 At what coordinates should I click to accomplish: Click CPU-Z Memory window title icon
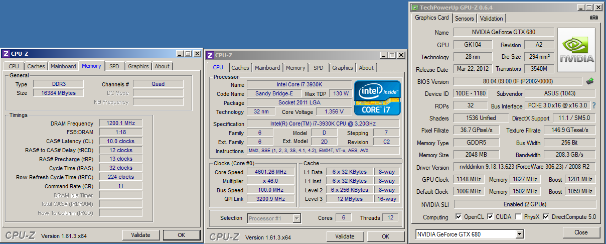tap(5, 54)
